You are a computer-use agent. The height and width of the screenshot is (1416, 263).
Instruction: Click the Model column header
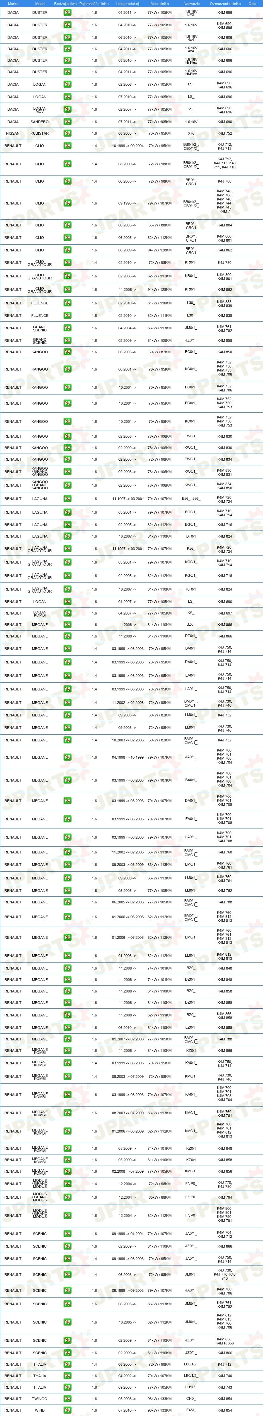tap(40, 3)
